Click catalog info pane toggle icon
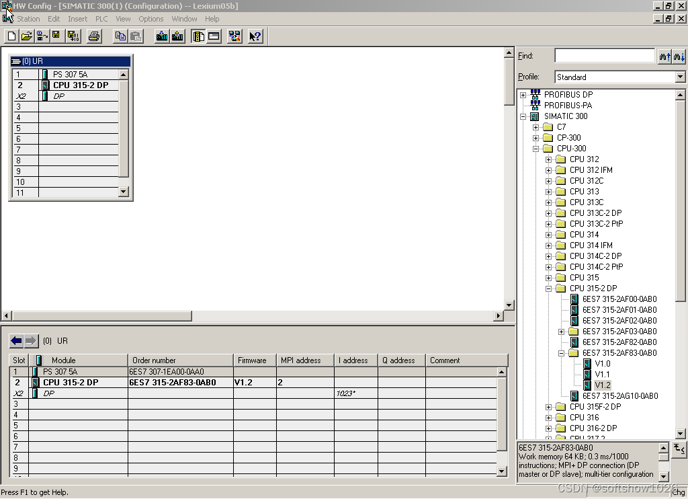 point(679,449)
